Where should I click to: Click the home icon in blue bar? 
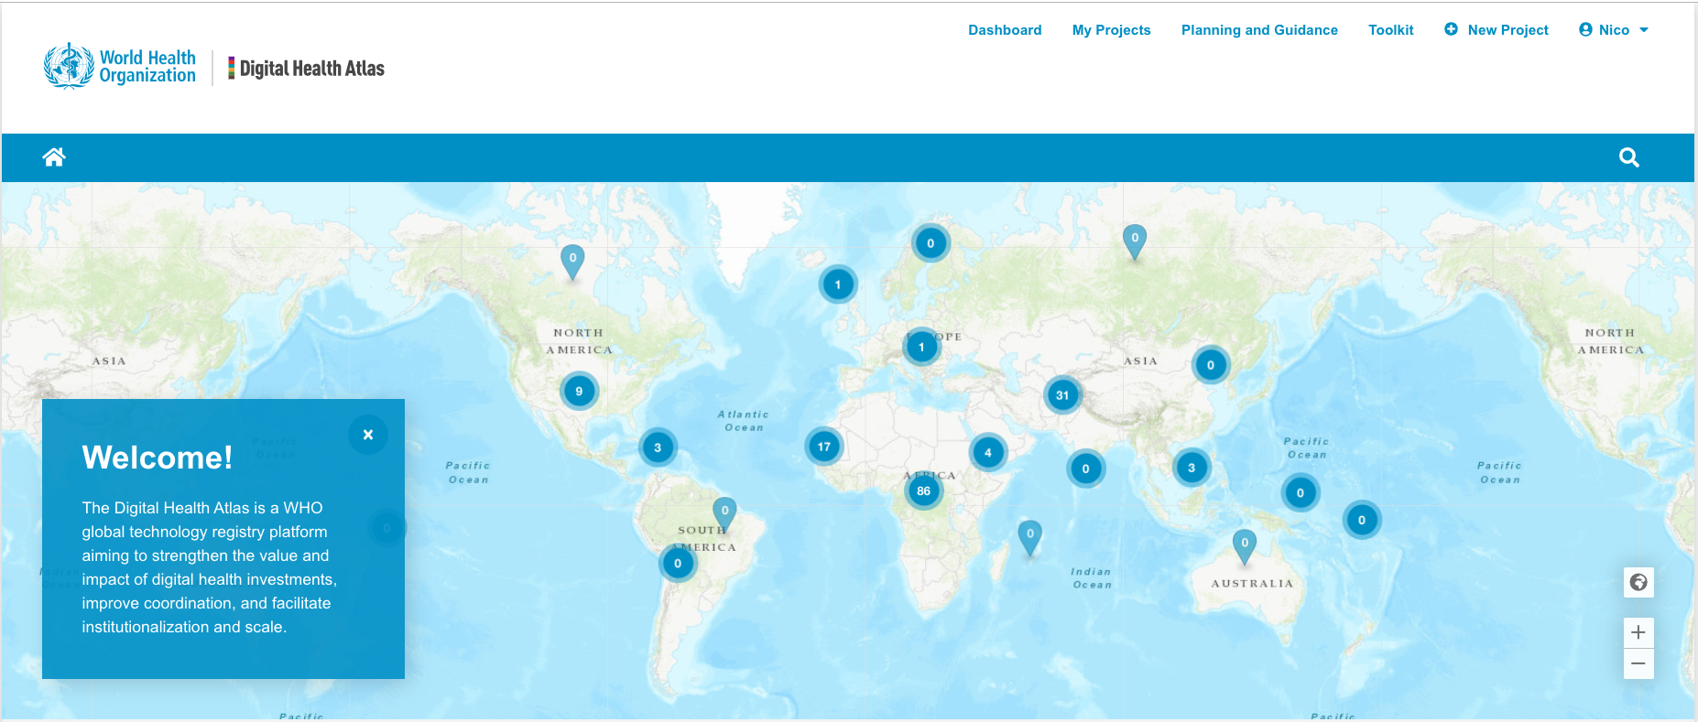(x=54, y=157)
